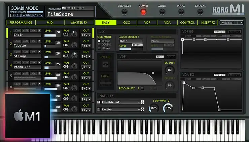Viewport: 249px width, 142px height.
Task: Open Piano 16' OUT 3+4 dropdown
Action: tap(86, 67)
